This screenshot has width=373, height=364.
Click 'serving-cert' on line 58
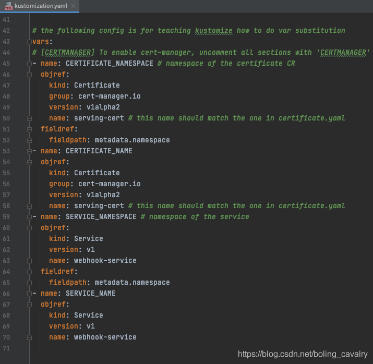tap(99, 205)
